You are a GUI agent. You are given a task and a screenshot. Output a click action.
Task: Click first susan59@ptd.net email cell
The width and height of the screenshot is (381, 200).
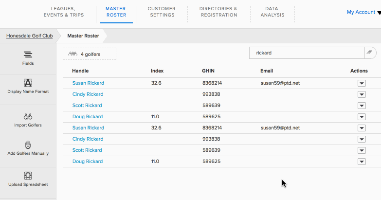[x=280, y=83]
